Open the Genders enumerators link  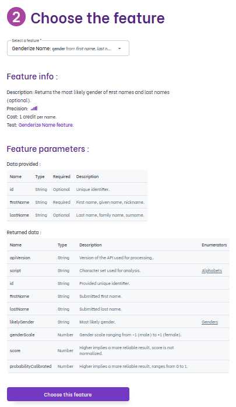pyautogui.click(x=210, y=322)
